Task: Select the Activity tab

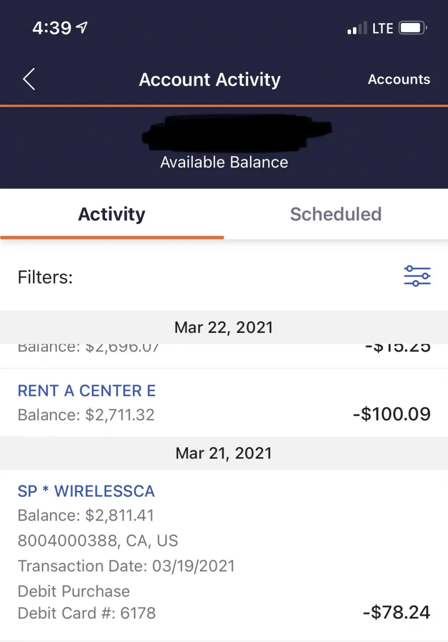Action: pos(112,214)
